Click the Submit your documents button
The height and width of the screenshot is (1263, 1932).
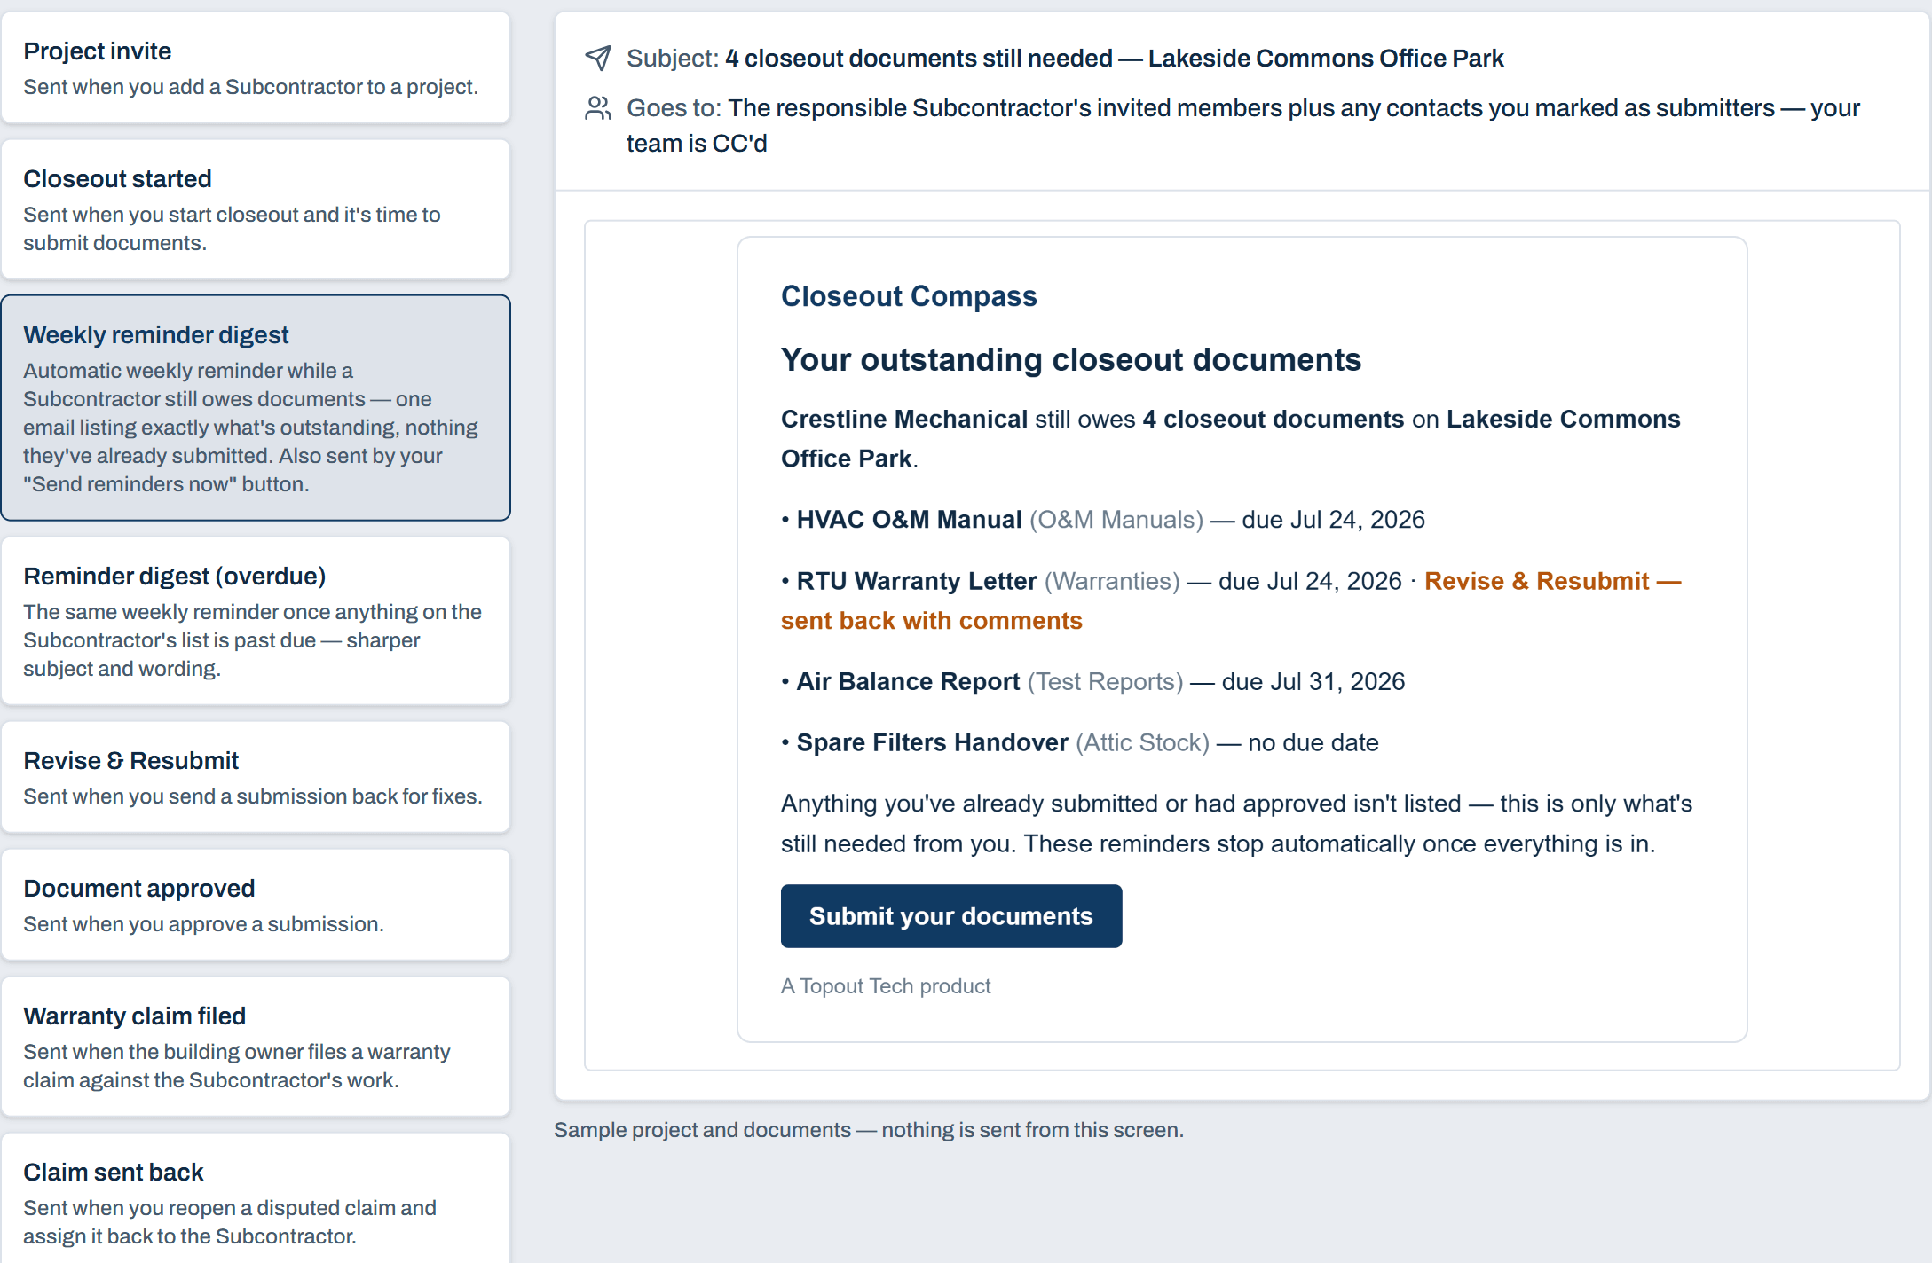point(951,916)
